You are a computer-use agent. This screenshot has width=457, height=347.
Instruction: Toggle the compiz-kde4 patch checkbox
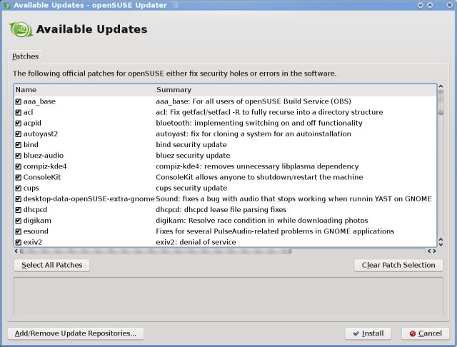click(19, 166)
